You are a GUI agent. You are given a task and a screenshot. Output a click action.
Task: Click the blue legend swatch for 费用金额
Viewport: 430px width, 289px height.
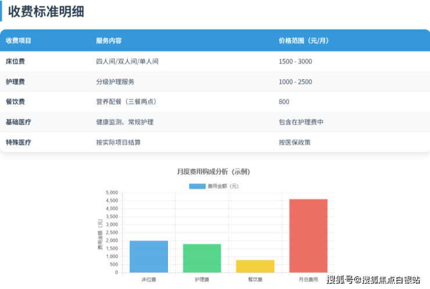click(198, 186)
